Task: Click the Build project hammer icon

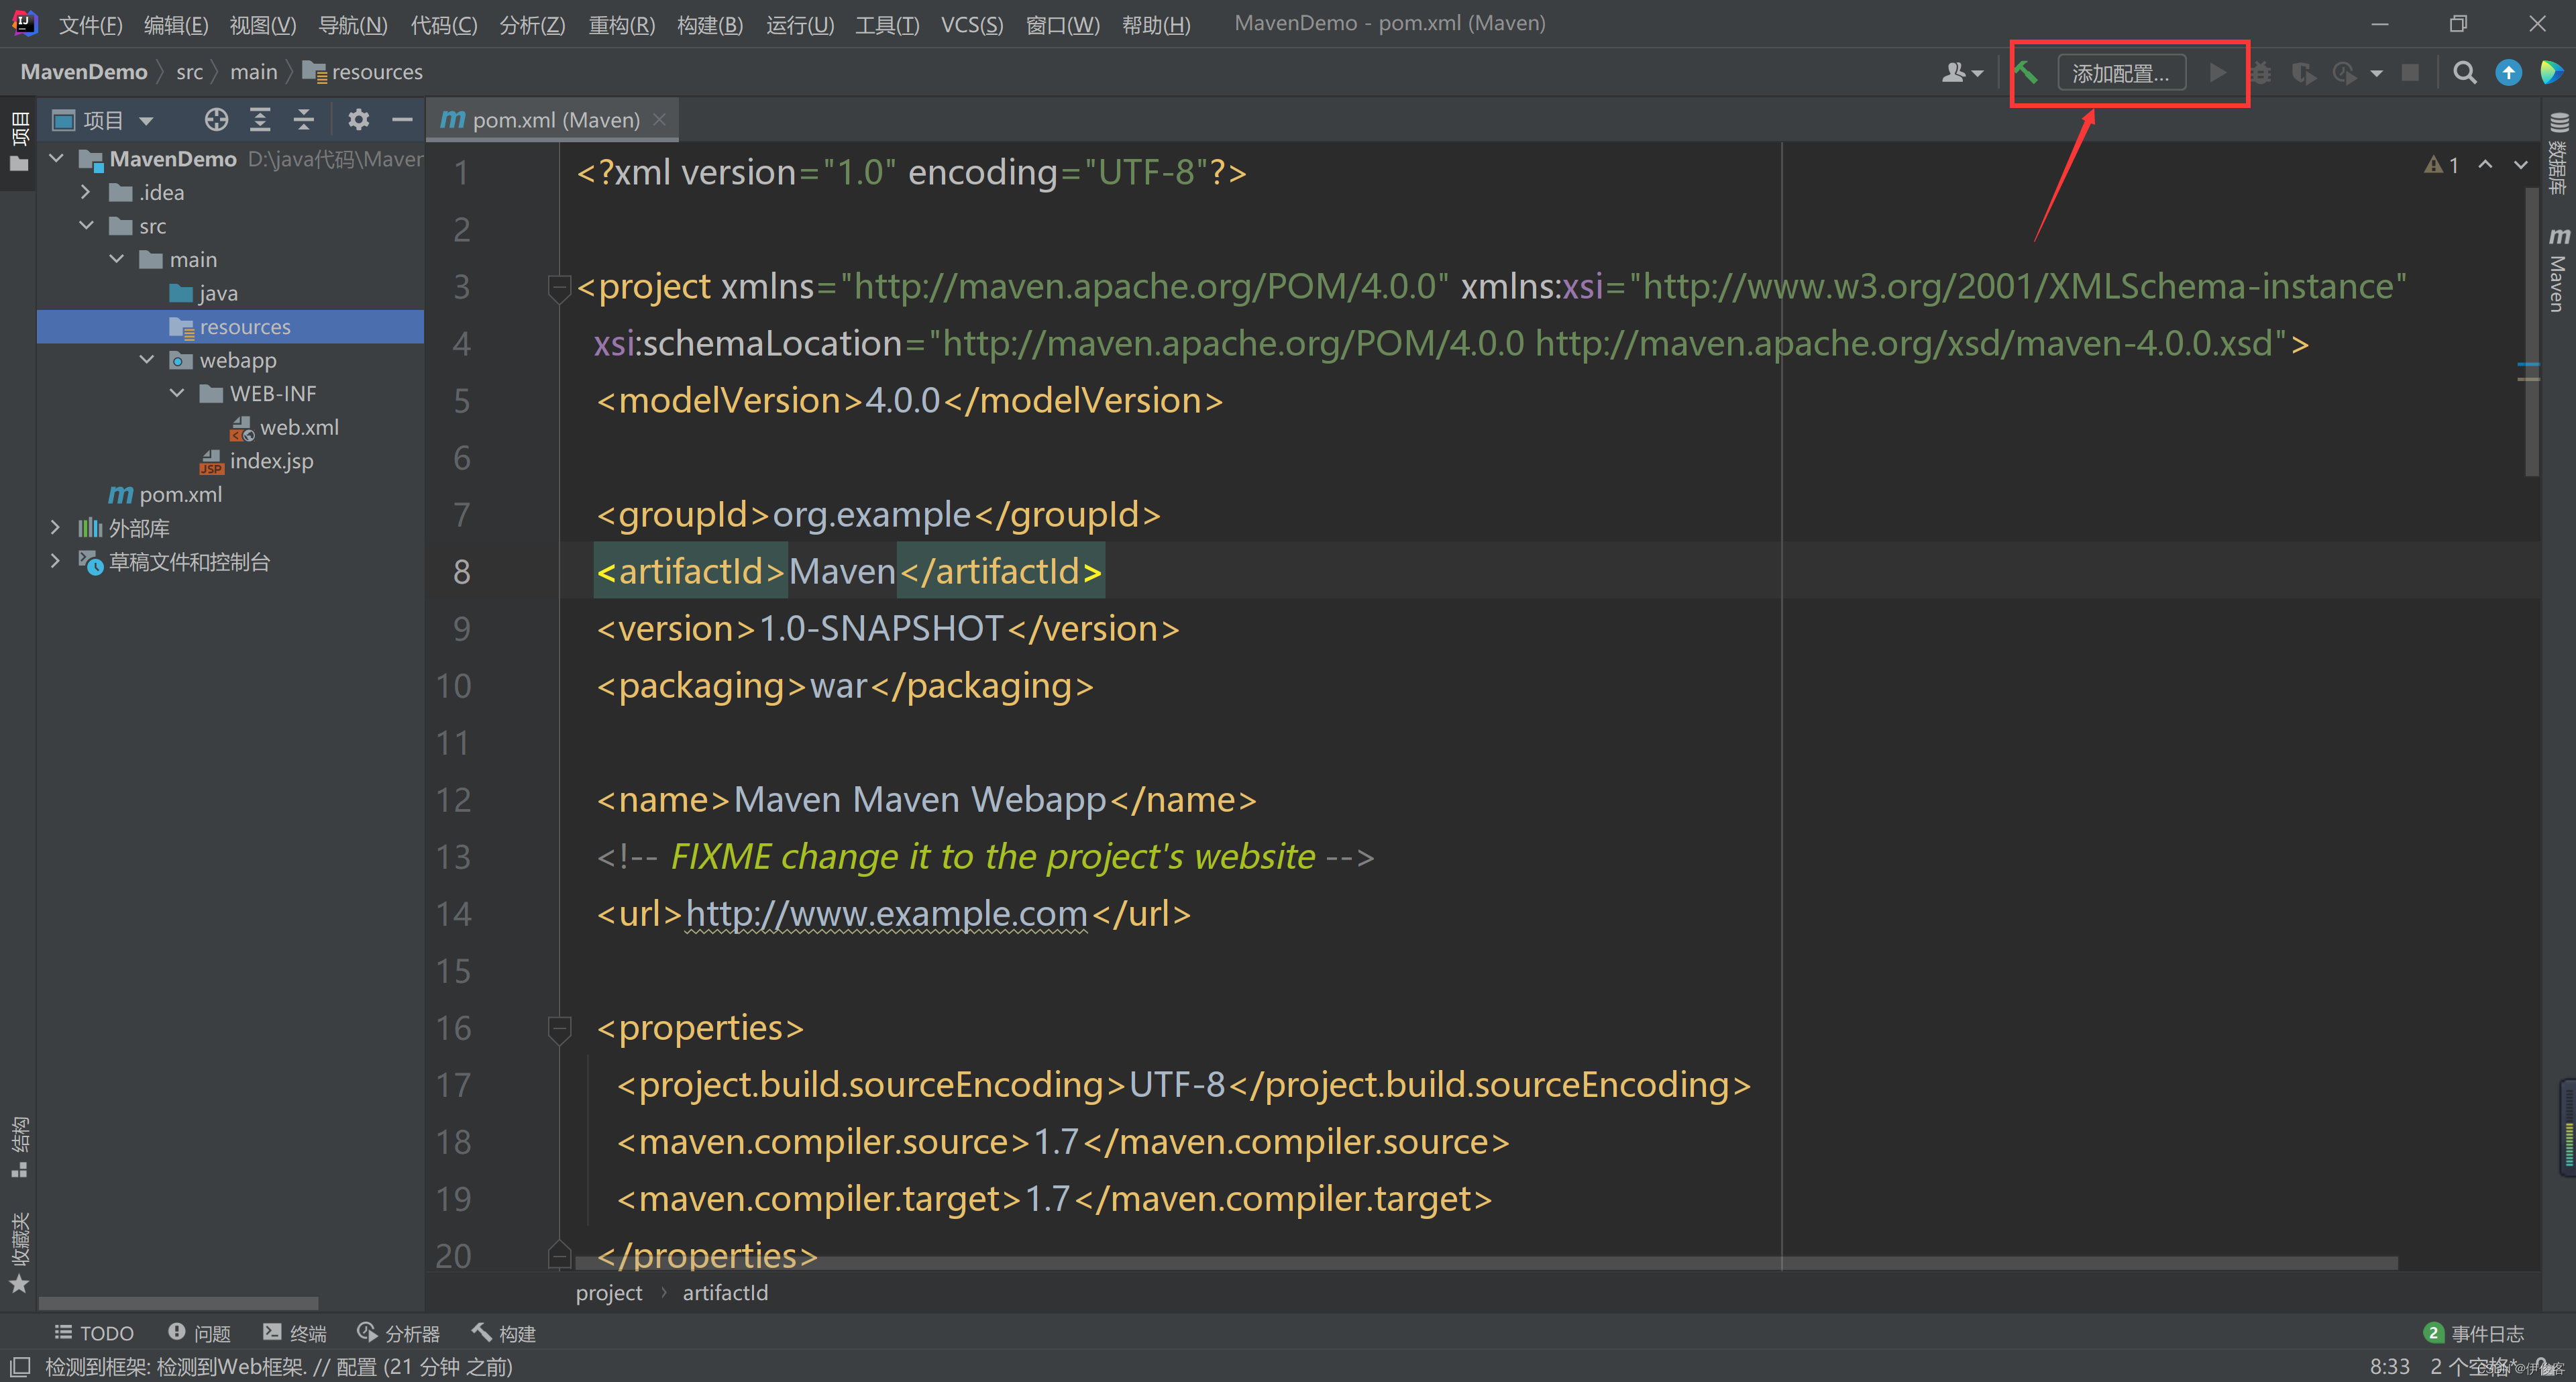Action: pyautogui.click(x=2027, y=72)
